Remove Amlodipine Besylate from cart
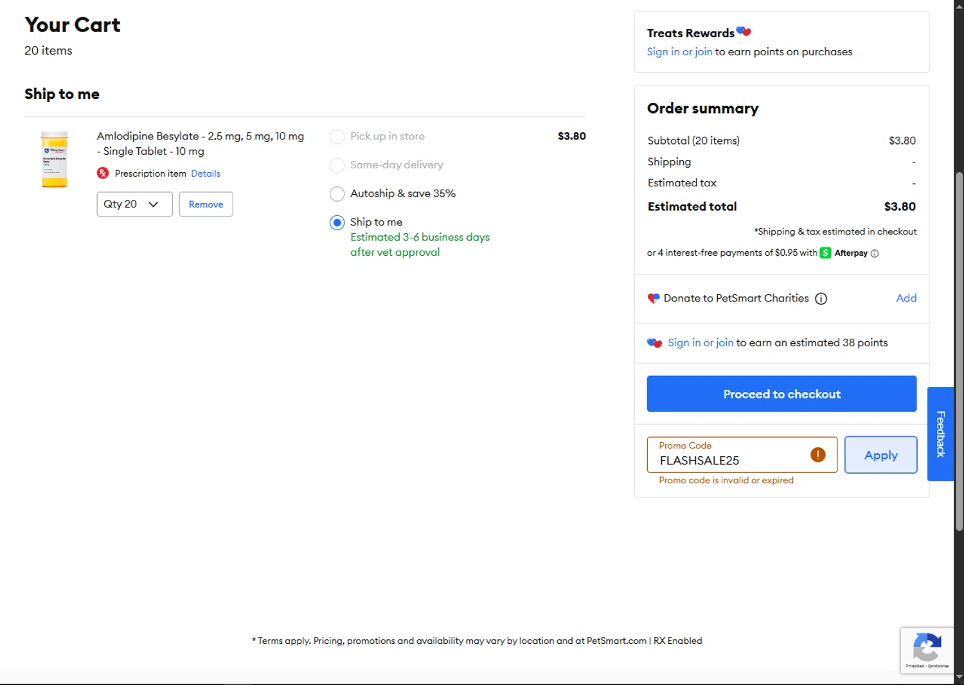Image resolution: width=964 pixels, height=685 pixels. click(x=206, y=204)
